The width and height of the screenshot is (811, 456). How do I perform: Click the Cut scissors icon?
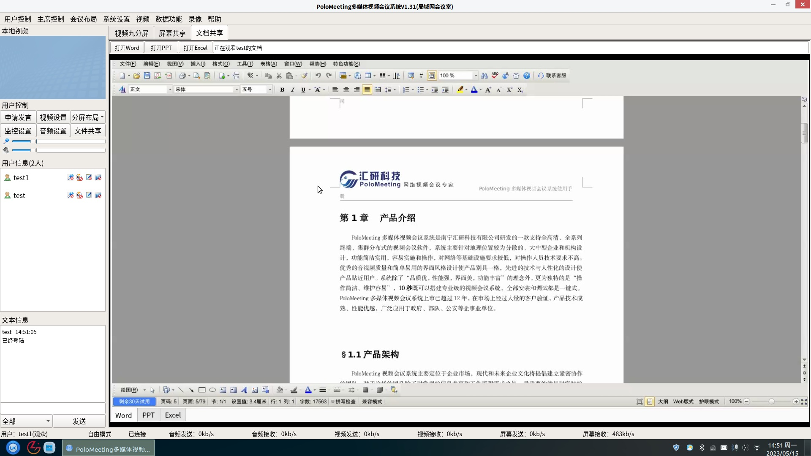(279, 76)
